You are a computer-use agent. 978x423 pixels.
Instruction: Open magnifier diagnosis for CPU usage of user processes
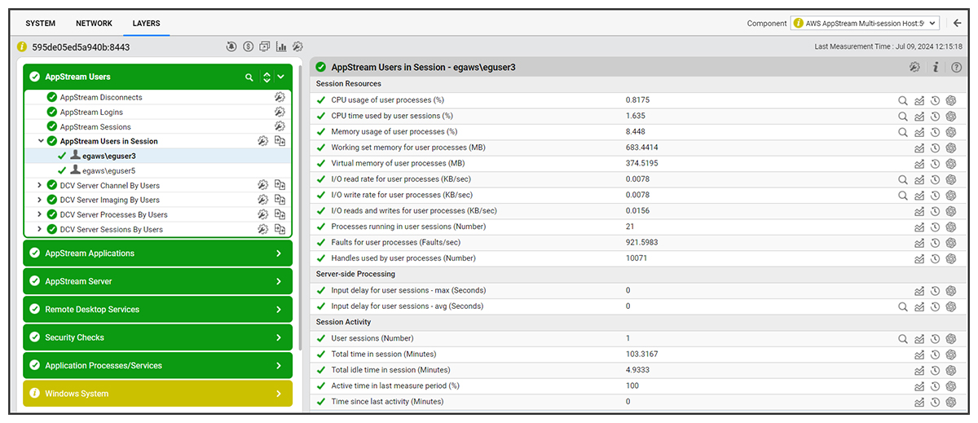point(903,101)
